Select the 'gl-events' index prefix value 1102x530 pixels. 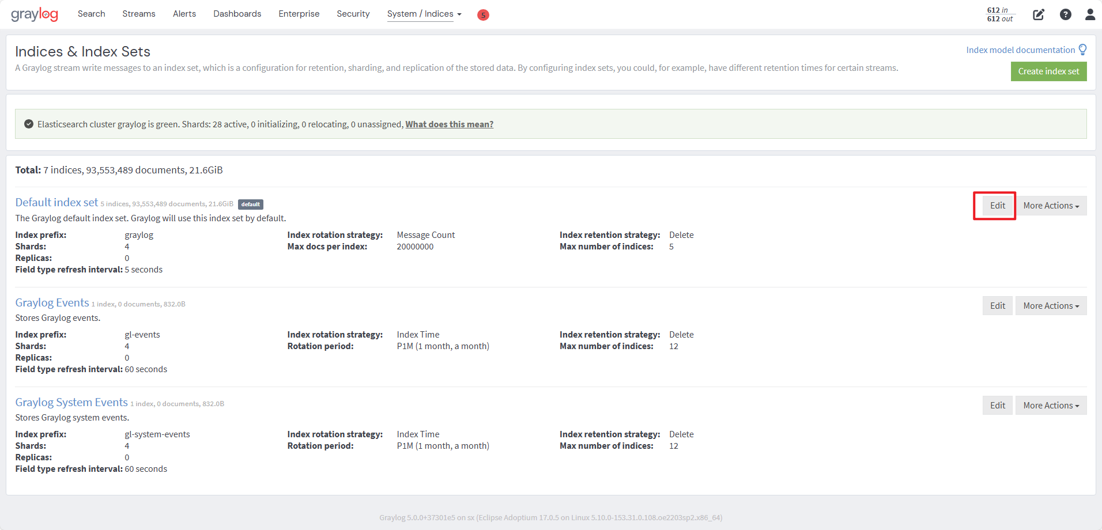point(142,335)
